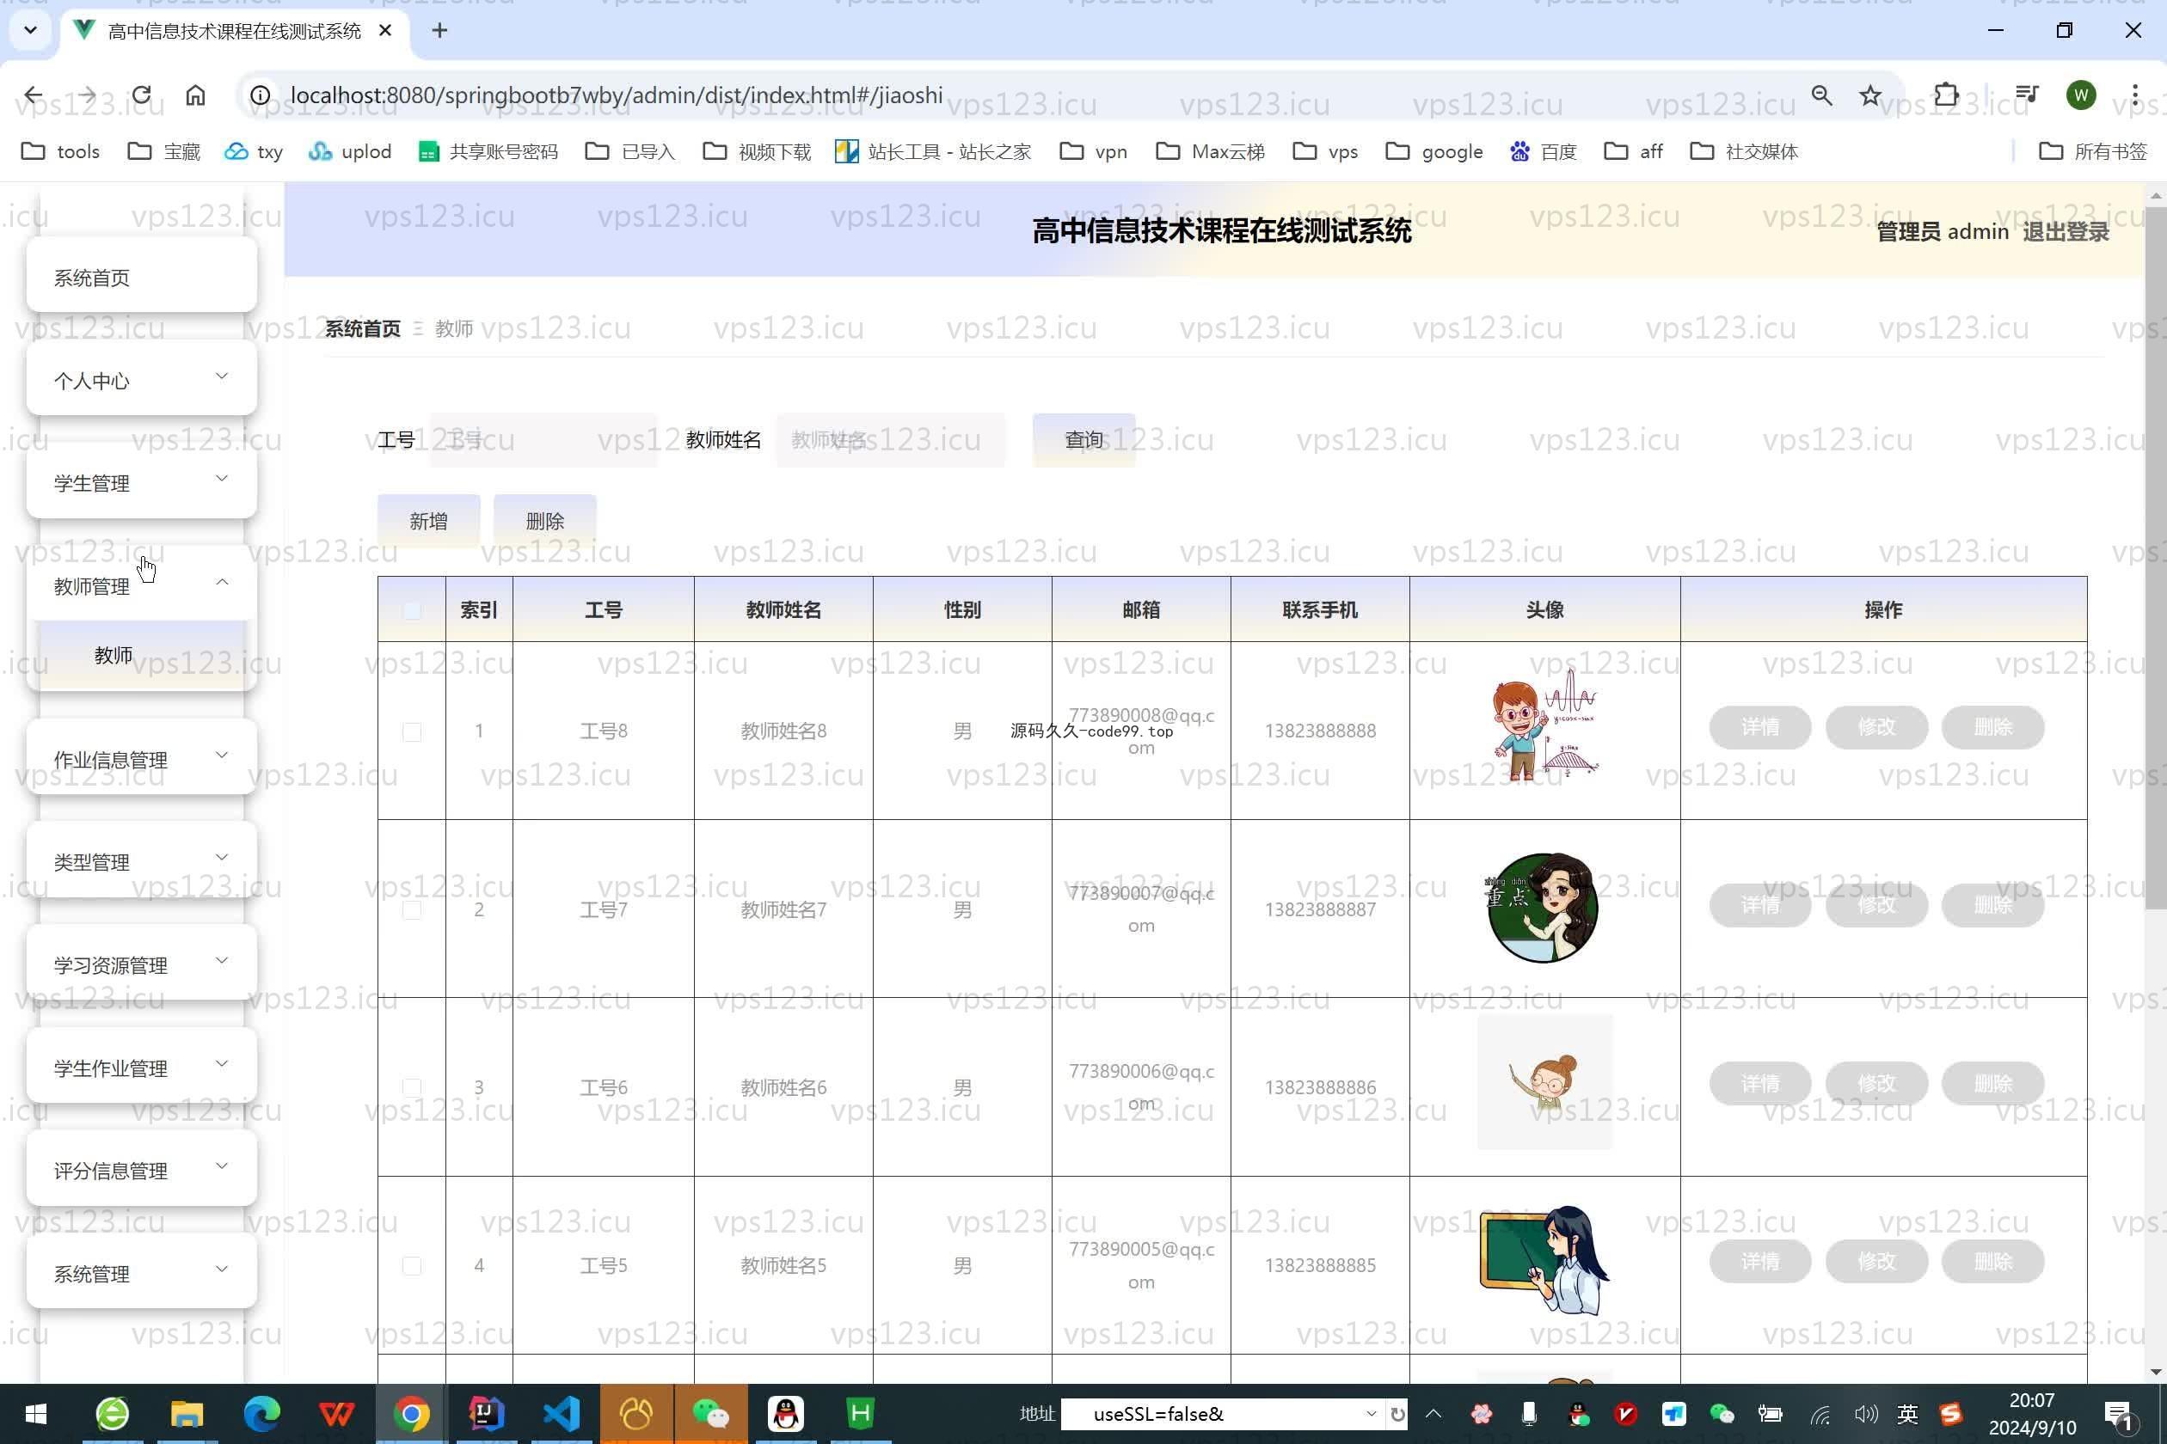Open 系统首页 in the sidebar
The height and width of the screenshot is (1444, 2167).
[x=141, y=276]
